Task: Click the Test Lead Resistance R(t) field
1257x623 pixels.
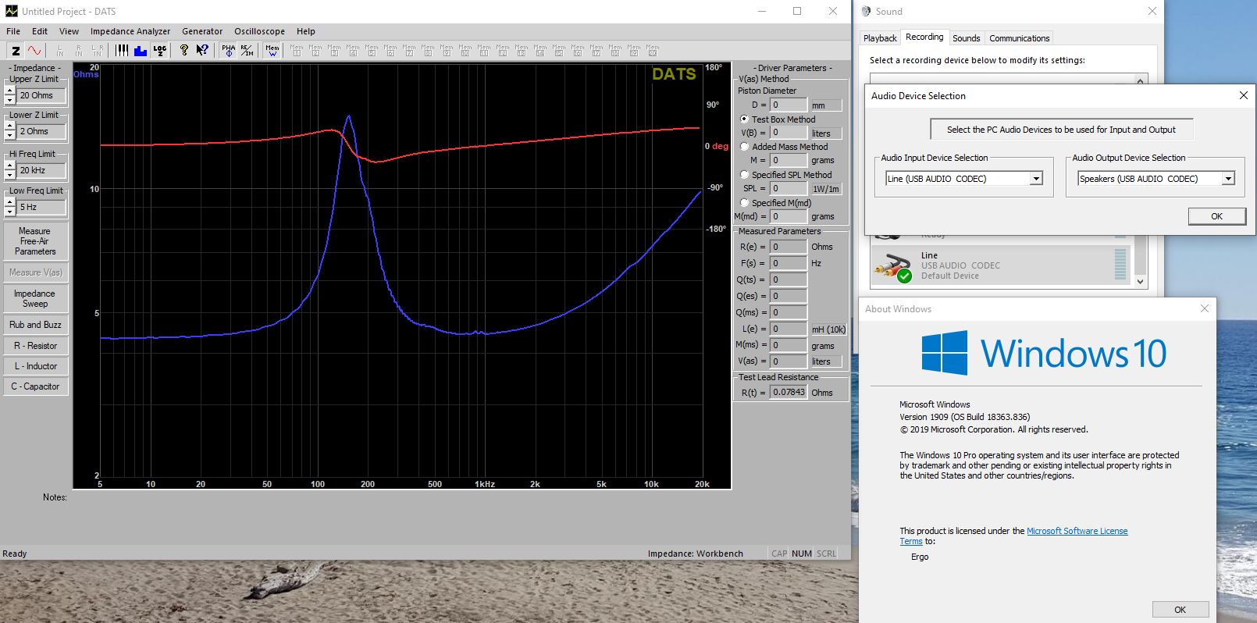Action: (x=789, y=392)
